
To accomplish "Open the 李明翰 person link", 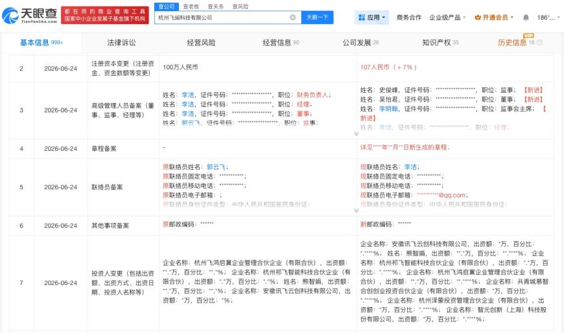I will [x=388, y=109].
